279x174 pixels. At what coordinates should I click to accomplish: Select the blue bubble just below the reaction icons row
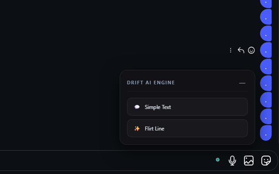click(266, 67)
